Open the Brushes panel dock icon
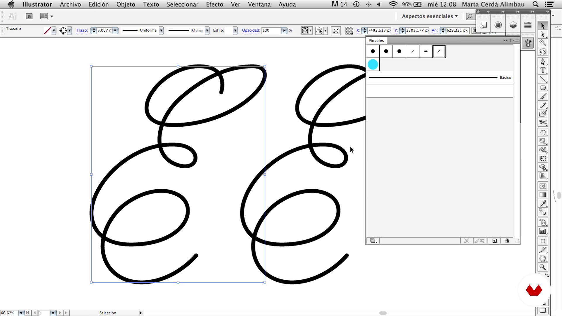Viewport: 562px width, 316px height. 528,43
